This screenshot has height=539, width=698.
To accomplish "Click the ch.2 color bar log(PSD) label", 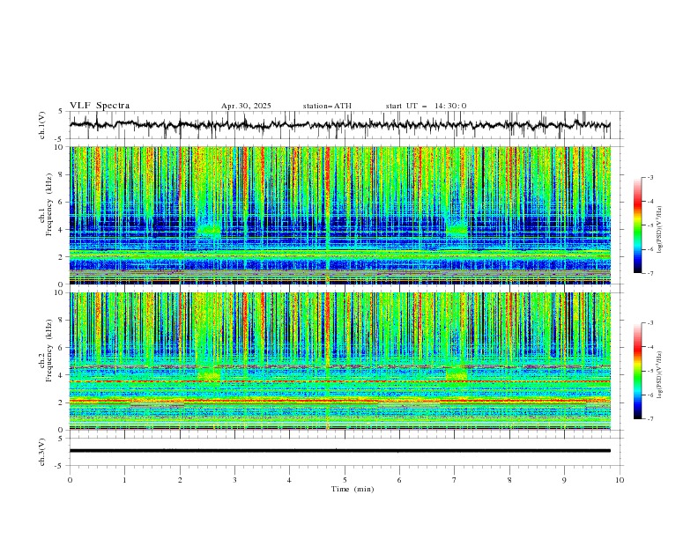I will tap(659, 375).
